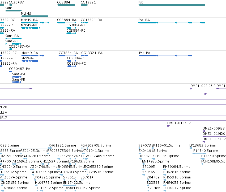
Task: Click the CG3884-PA label
Action: (68, 53)
